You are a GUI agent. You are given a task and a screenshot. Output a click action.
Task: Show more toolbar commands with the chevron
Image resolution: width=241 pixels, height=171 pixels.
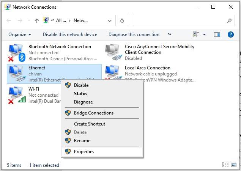tap(169, 35)
